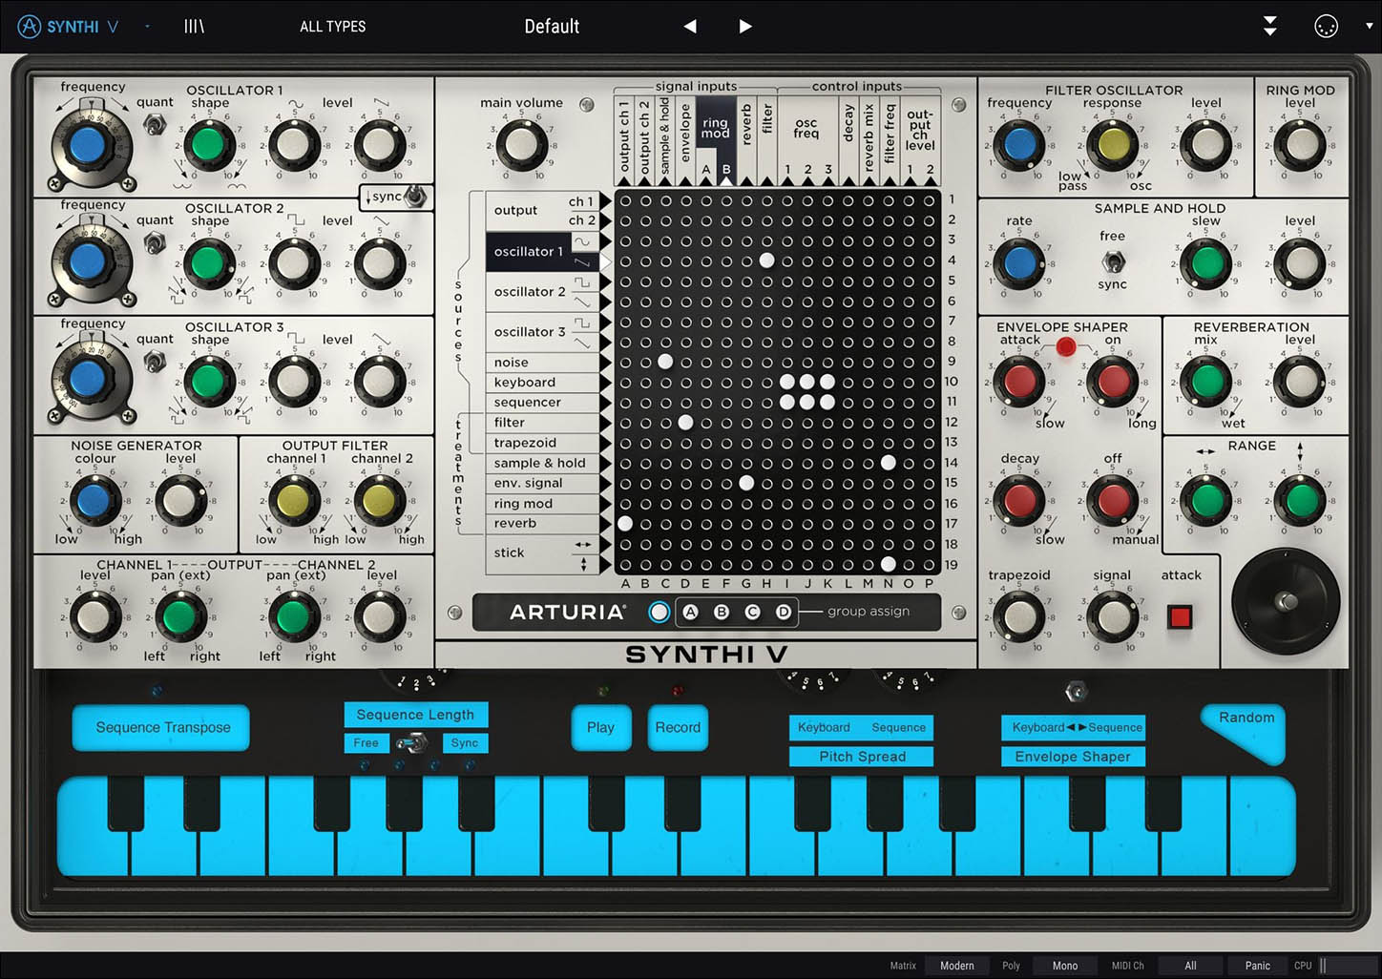This screenshot has height=979, width=1382.
Task: Open the ALL TYPES preset filter
Action: point(332,27)
